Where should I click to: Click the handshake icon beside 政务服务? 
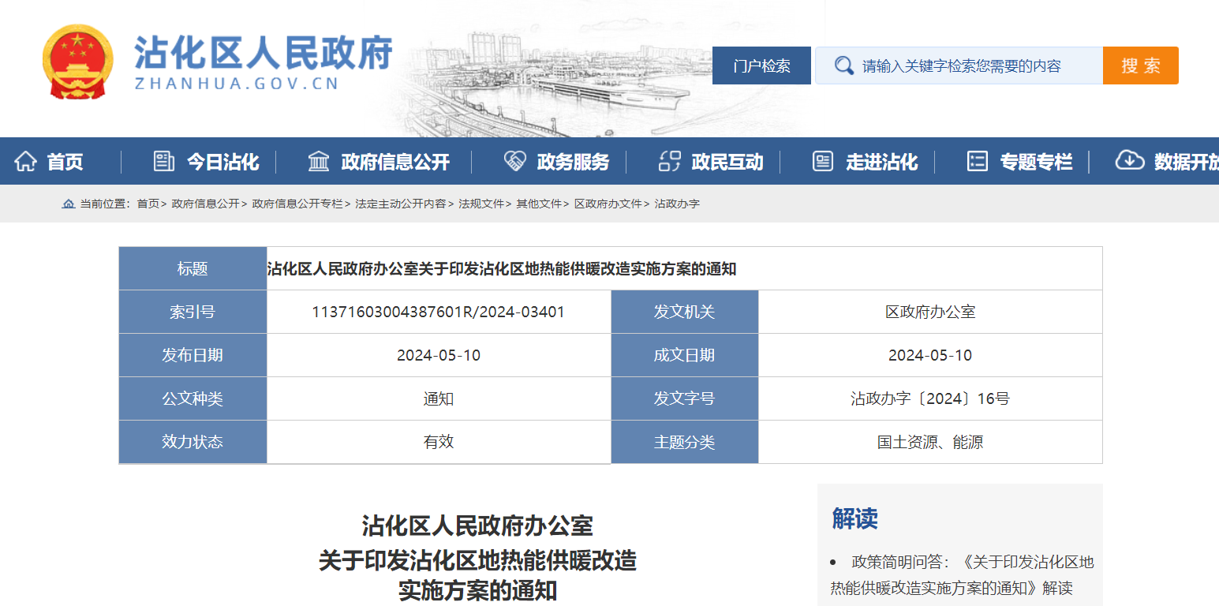tap(516, 160)
